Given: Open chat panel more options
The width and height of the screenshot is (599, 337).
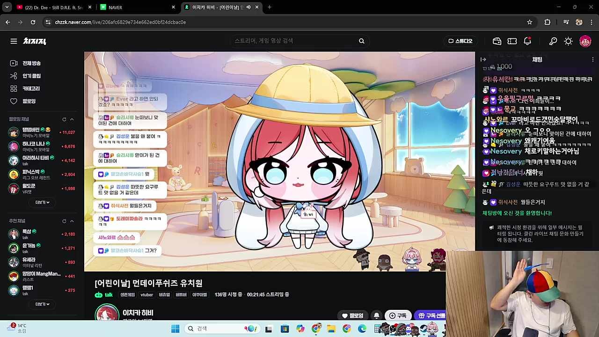Looking at the screenshot, I should (593, 59).
